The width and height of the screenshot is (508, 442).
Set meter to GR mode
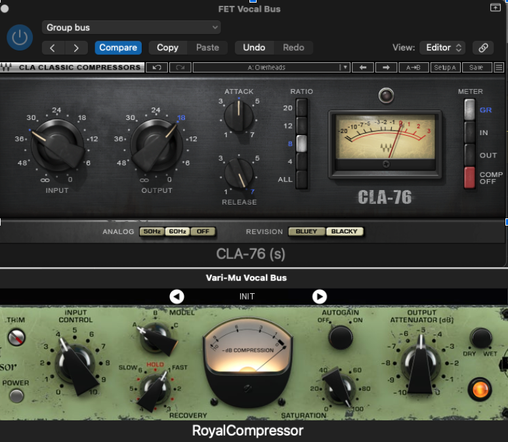[x=469, y=110]
